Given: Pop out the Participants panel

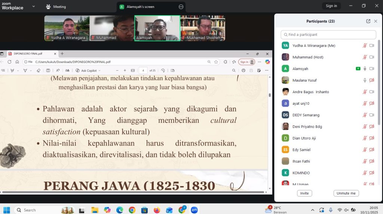Looking at the screenshot, I should (x=368, y=21).
